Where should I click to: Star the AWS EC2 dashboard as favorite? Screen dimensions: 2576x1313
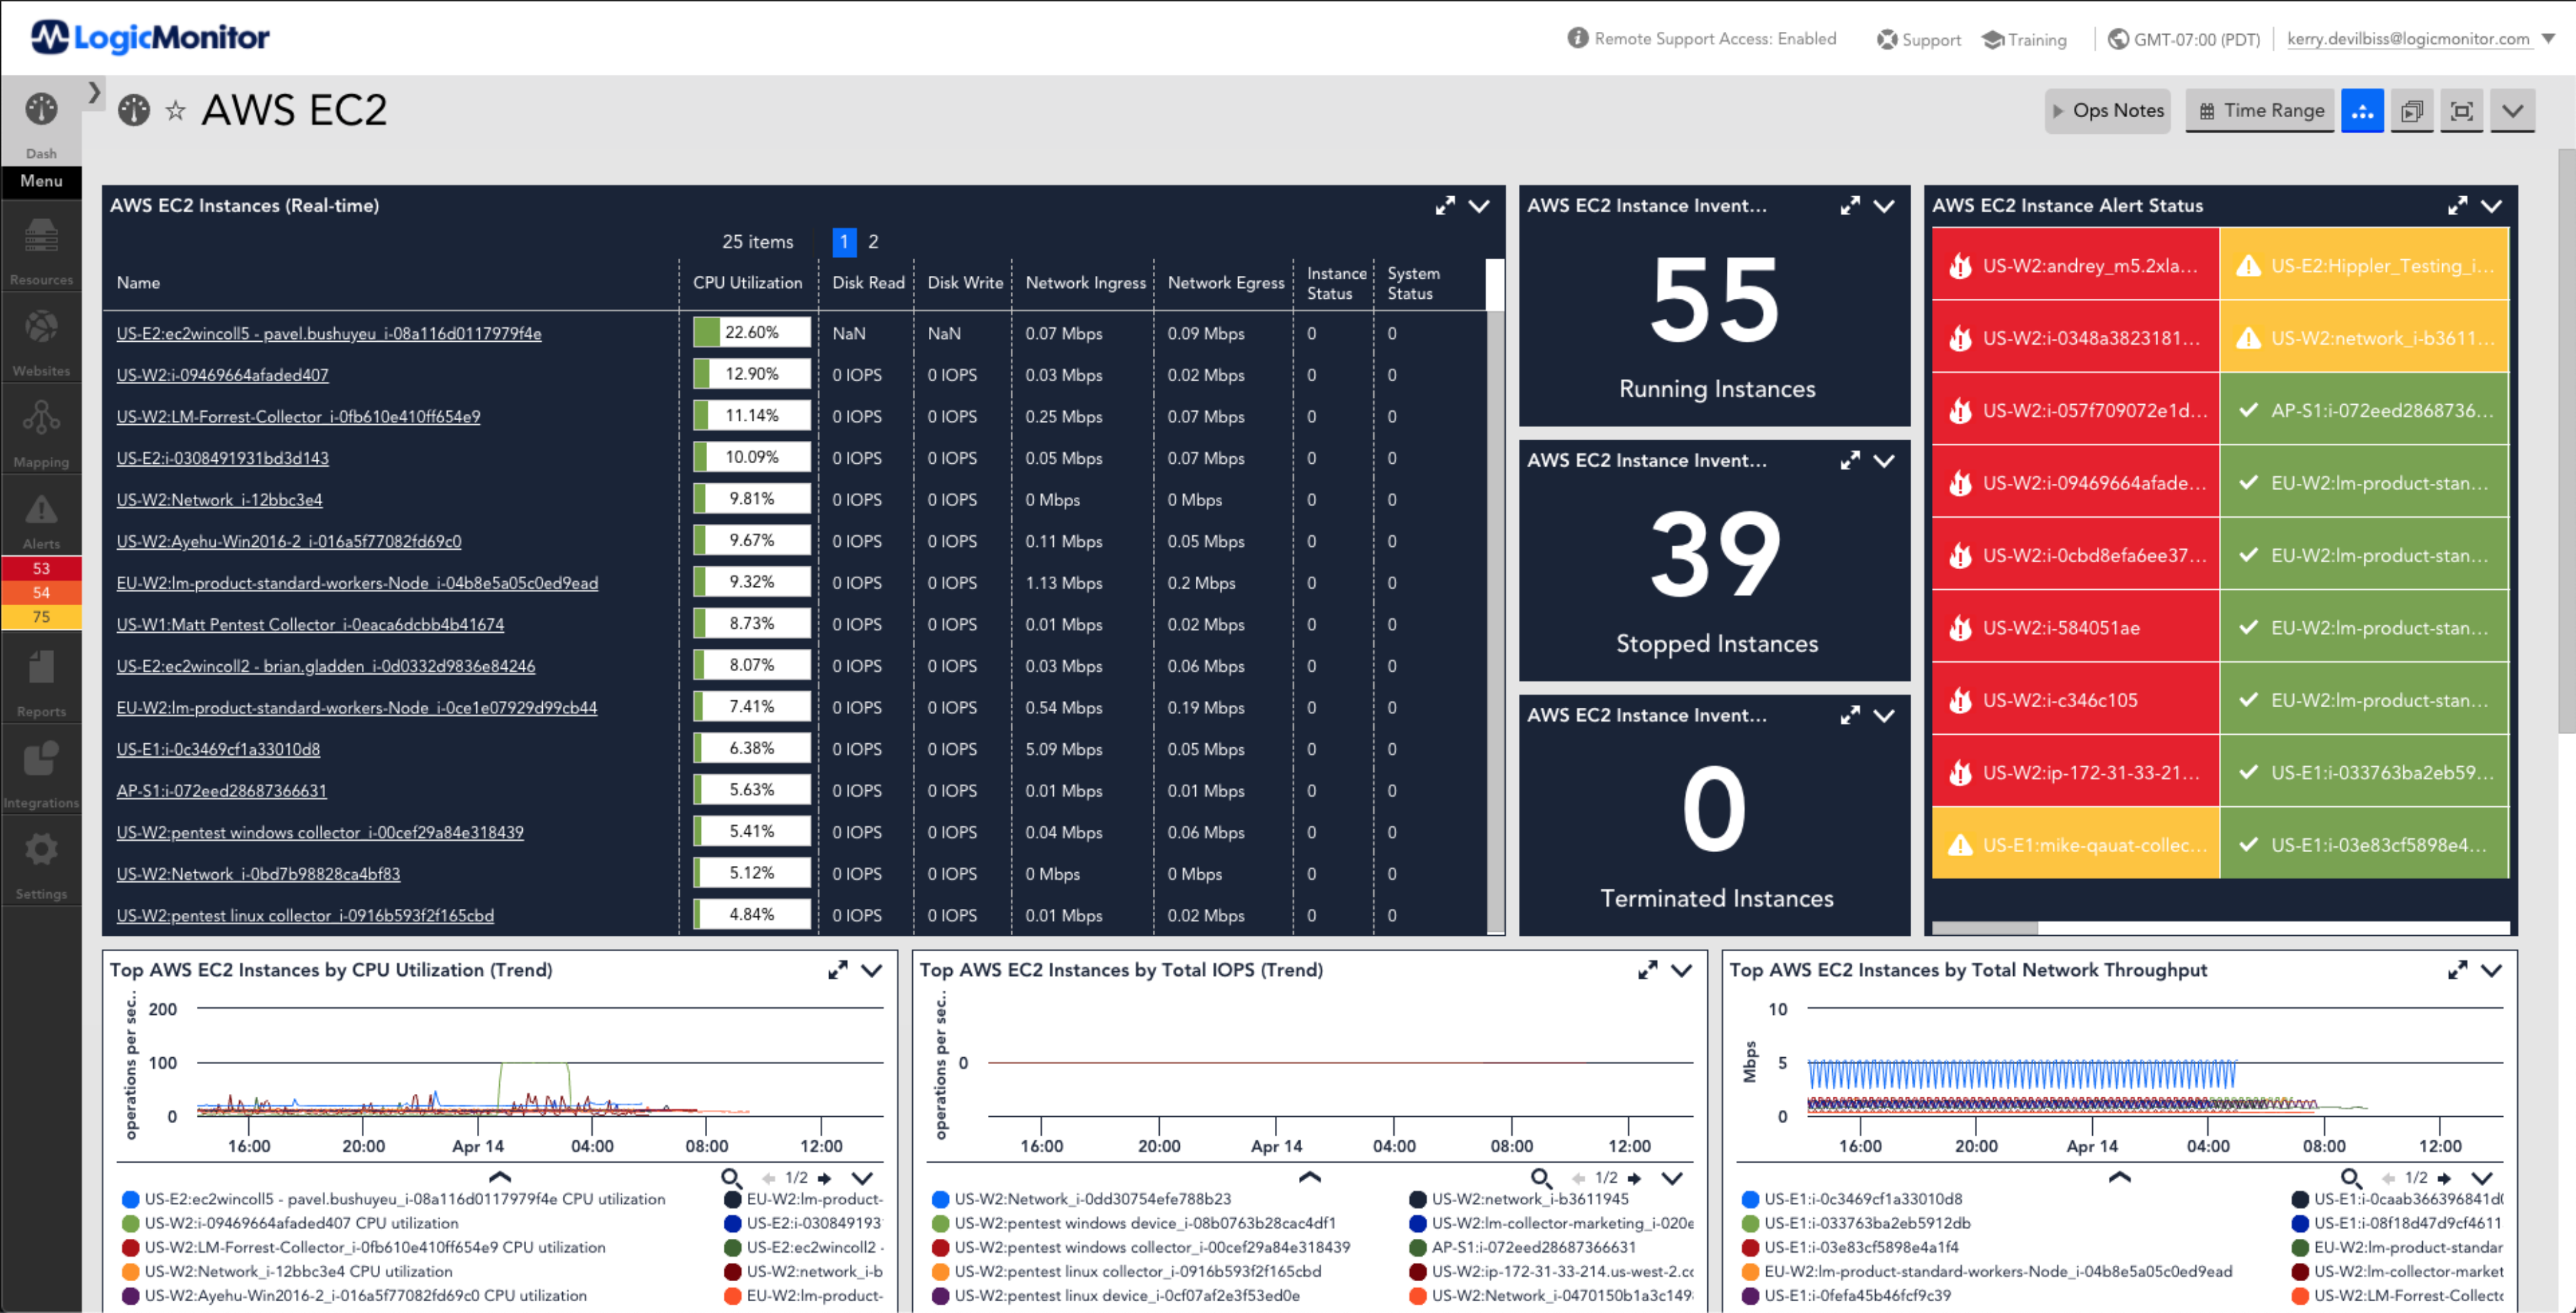point(176,110)
